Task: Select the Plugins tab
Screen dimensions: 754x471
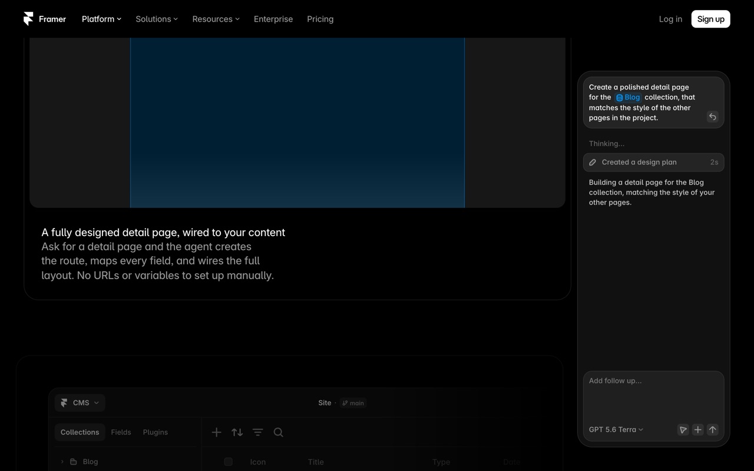Action: (x=156, y=432)
